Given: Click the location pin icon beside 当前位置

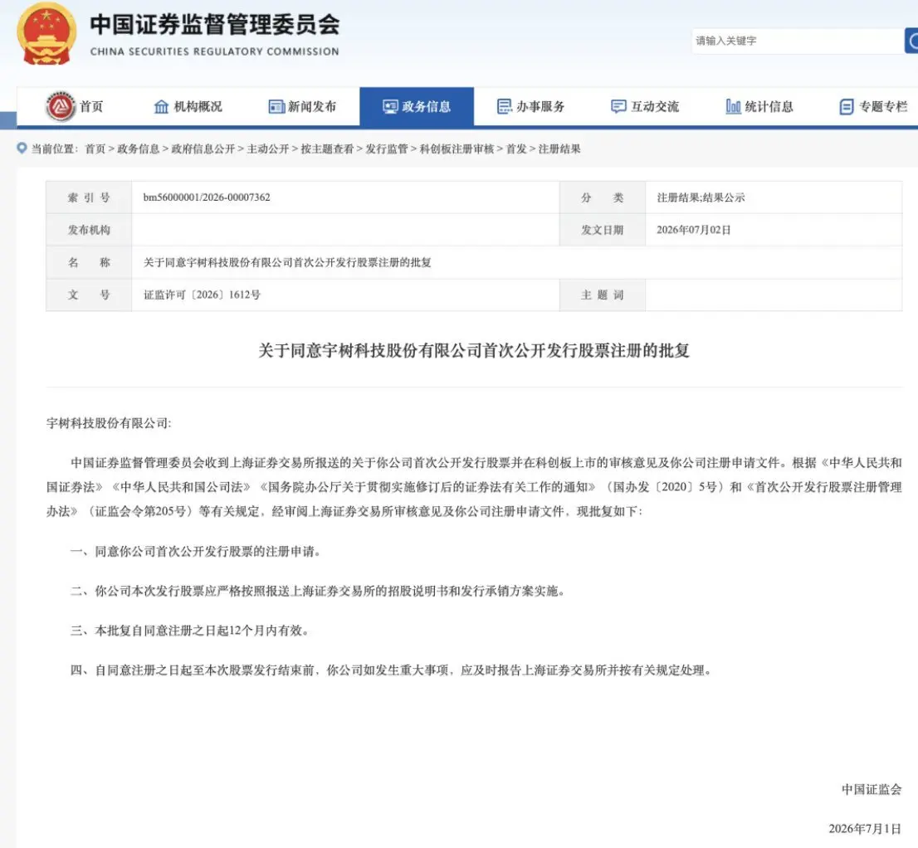Looking at the screenshot, I should click(22, 148).
